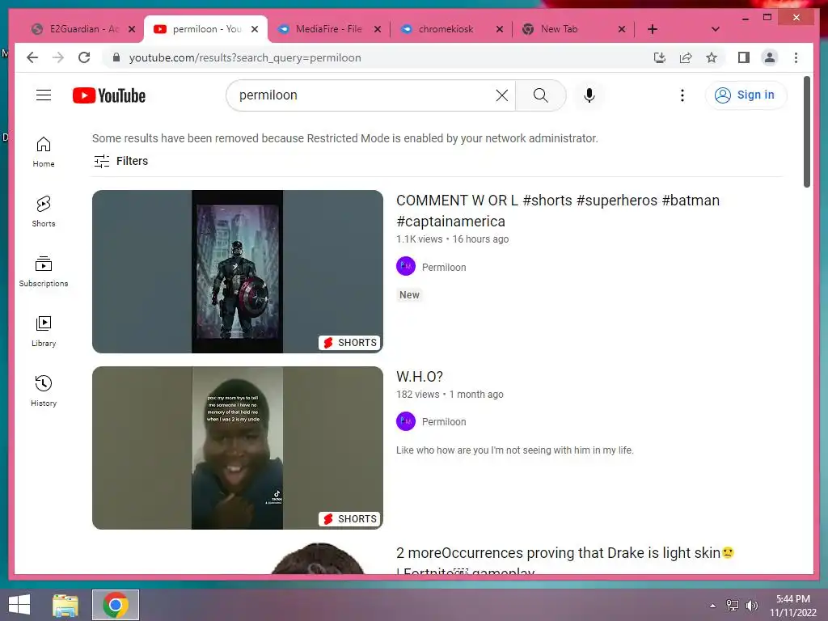Clear the search box with the X
828x621 pixels.
coord(501,95)
